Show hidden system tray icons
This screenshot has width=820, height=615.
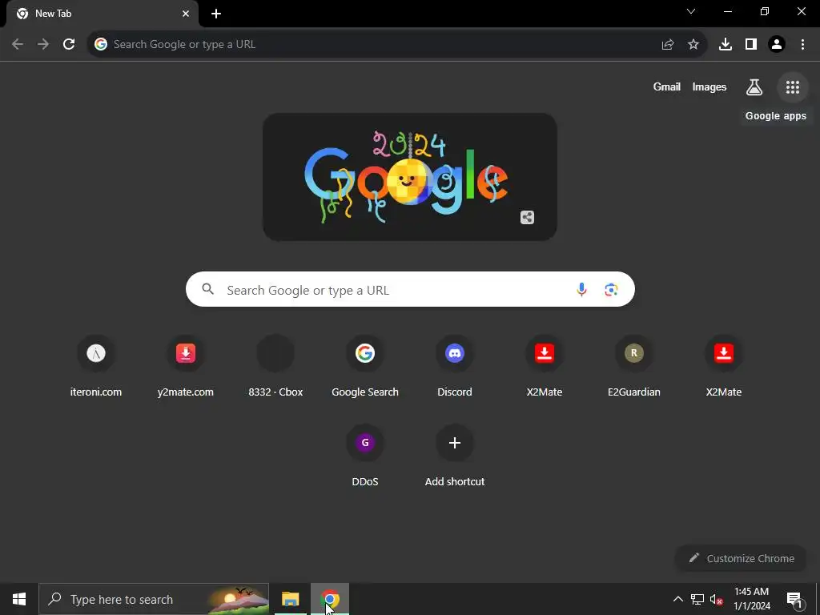(x=677, y=599)
